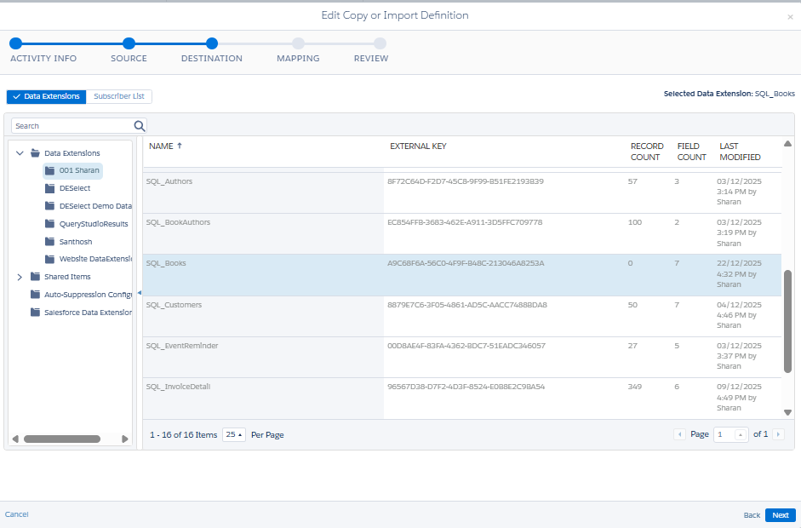The image size is (801, 528).
Task: Collapse the Data Extensions tree node
Action: click(x=20, y=153)
